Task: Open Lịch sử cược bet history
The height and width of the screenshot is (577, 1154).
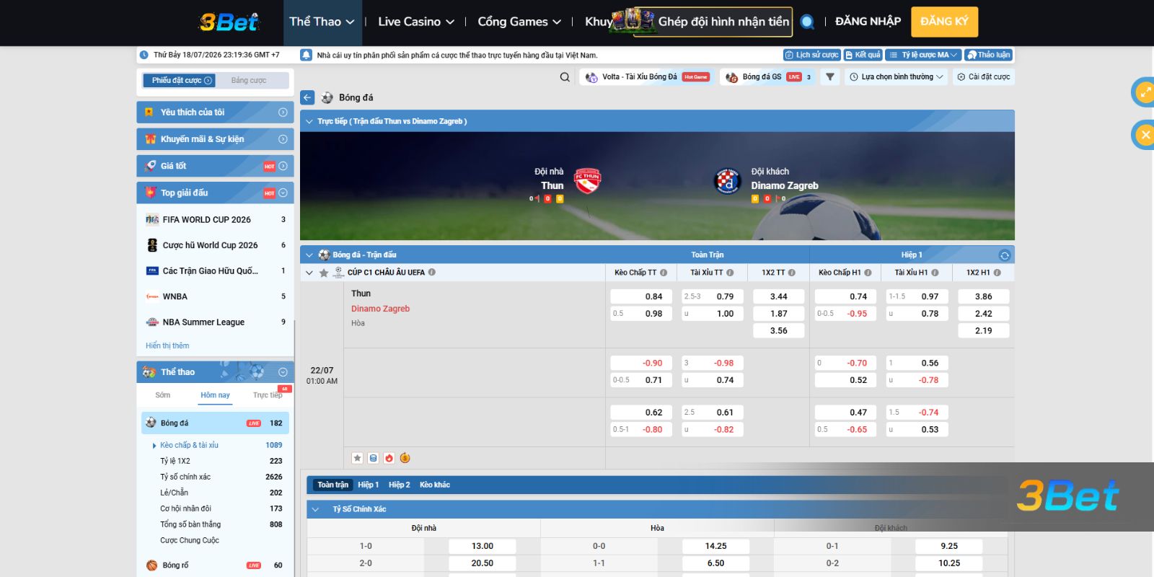Action: pos(811,55)
